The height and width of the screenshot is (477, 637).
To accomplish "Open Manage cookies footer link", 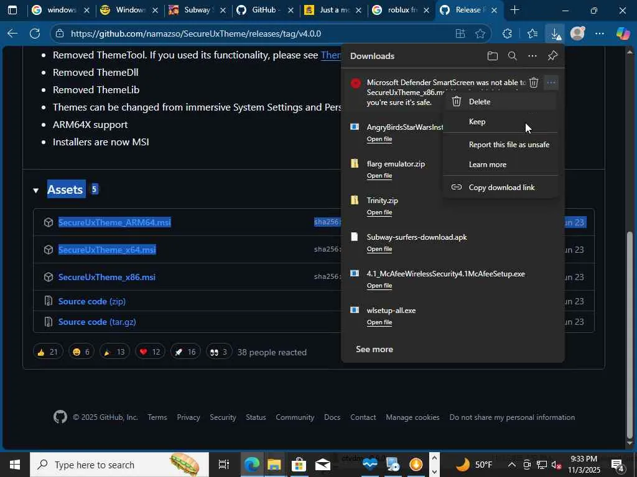I will click(x=412, y=417).
